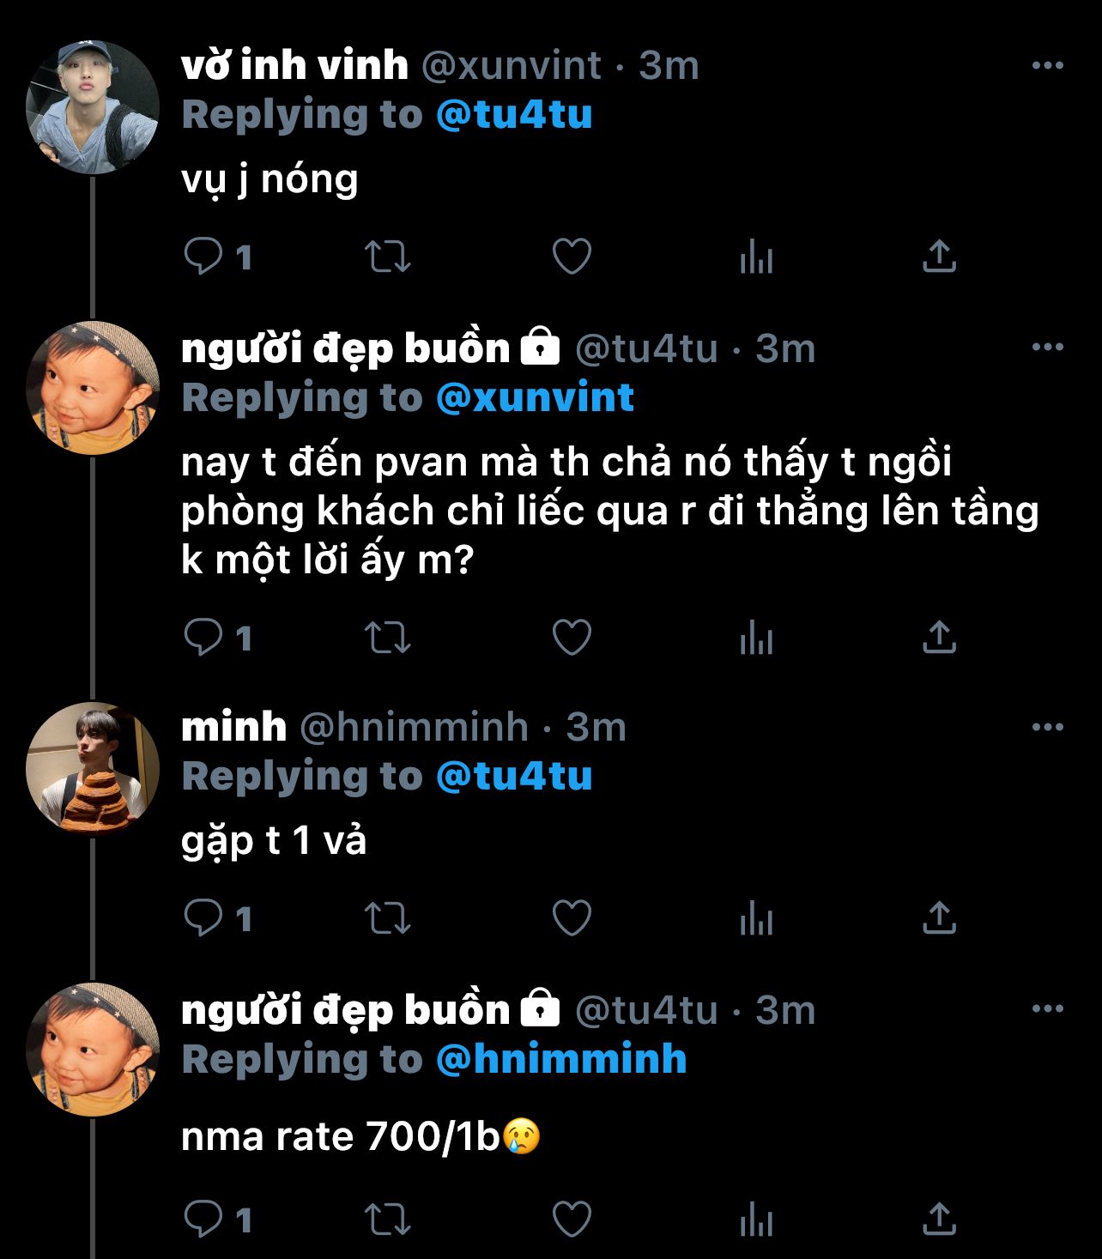1102x1259 pixels.
Task: Retweet the "nma rate 700/1b" tweet
Action: (388, 1219)
